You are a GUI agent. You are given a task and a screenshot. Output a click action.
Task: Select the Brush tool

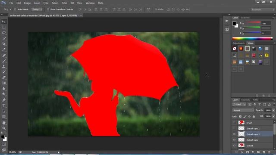point(4,61)
